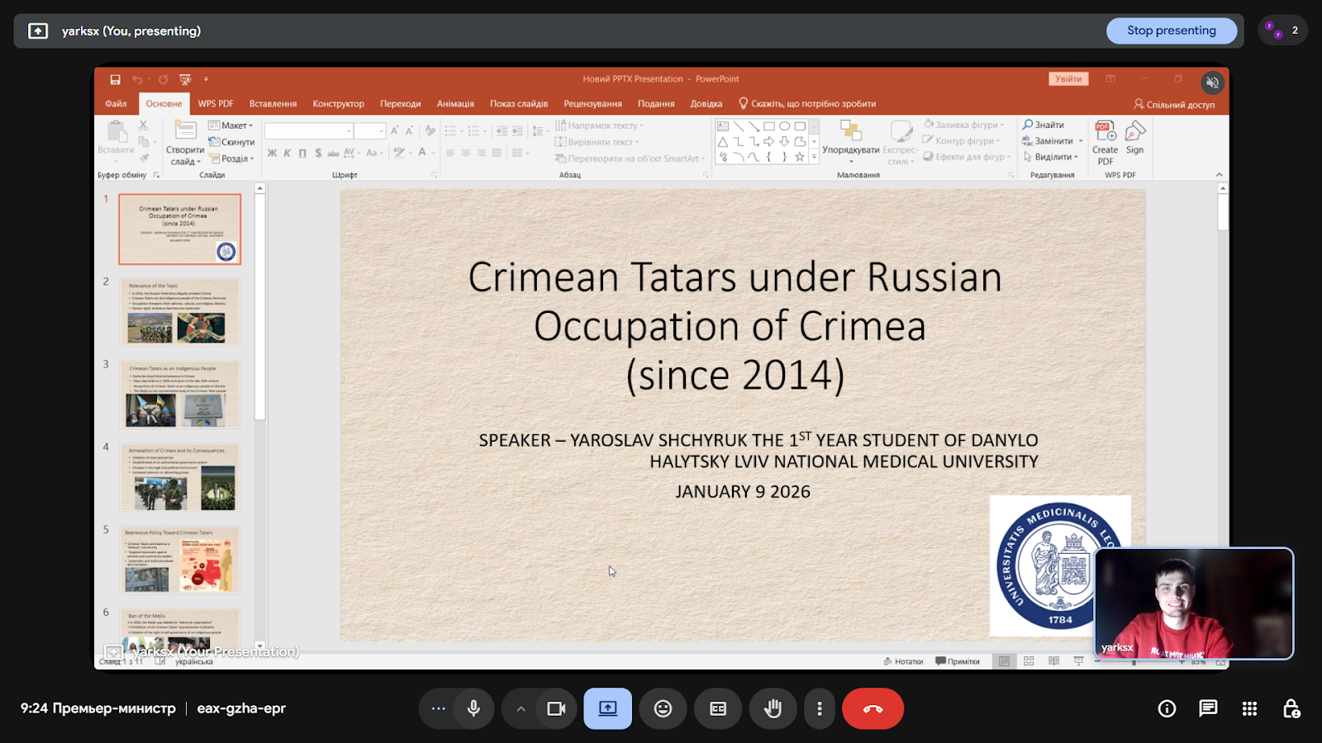Open the three-dot more options menu
This screenshot has height=743, width=1322.
pyautogui.click(x=819, y=708)
